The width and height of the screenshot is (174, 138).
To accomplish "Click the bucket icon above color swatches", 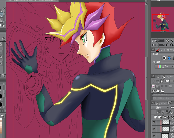I will point(2,116).
